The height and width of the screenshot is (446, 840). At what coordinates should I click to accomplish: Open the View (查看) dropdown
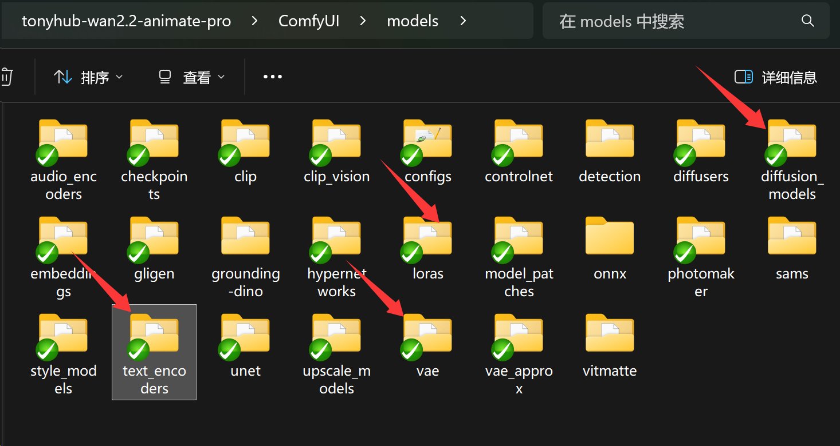point(191,77)
